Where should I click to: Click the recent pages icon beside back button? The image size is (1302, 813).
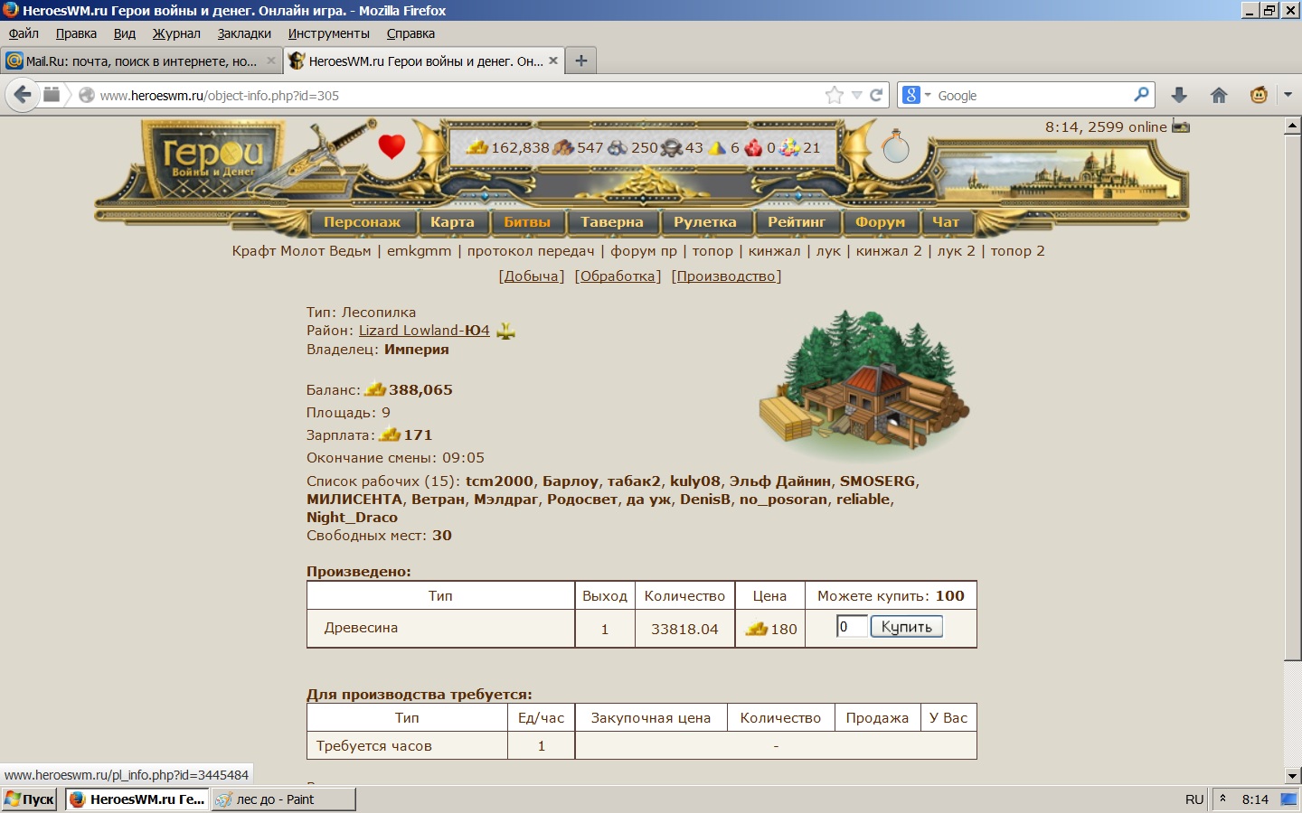(x=52, y=95)
